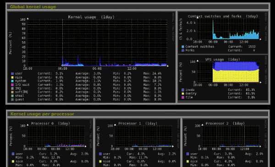Screen dimensions: 275x167
Task: Select the inode Current "81.3%" value
Action: 250,90
